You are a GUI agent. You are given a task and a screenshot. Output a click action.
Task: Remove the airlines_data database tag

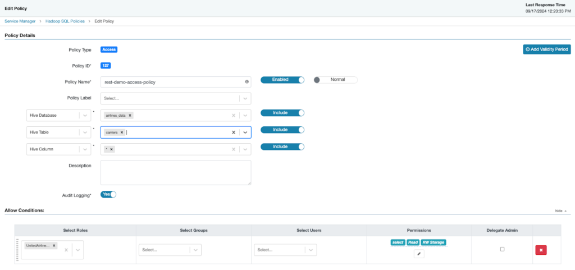tap(130, 115)
